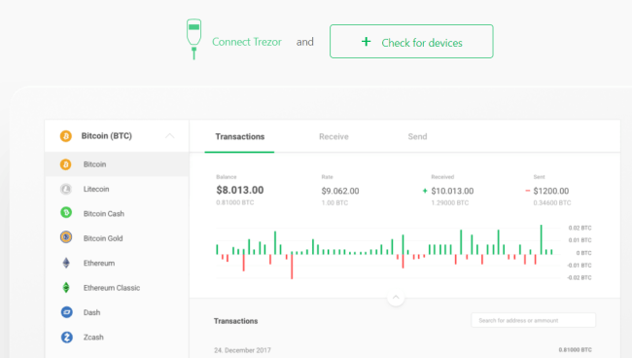The image size is (632, 358).
Task: Click the $1200.00 sent value
Action: pos(551,191)
